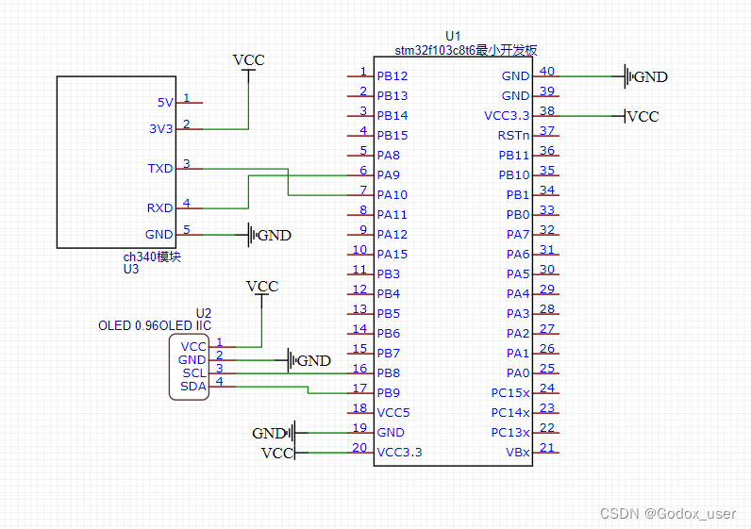Click the PB3 pin label
The image size is (751, 529).
[x=389, y=274]
